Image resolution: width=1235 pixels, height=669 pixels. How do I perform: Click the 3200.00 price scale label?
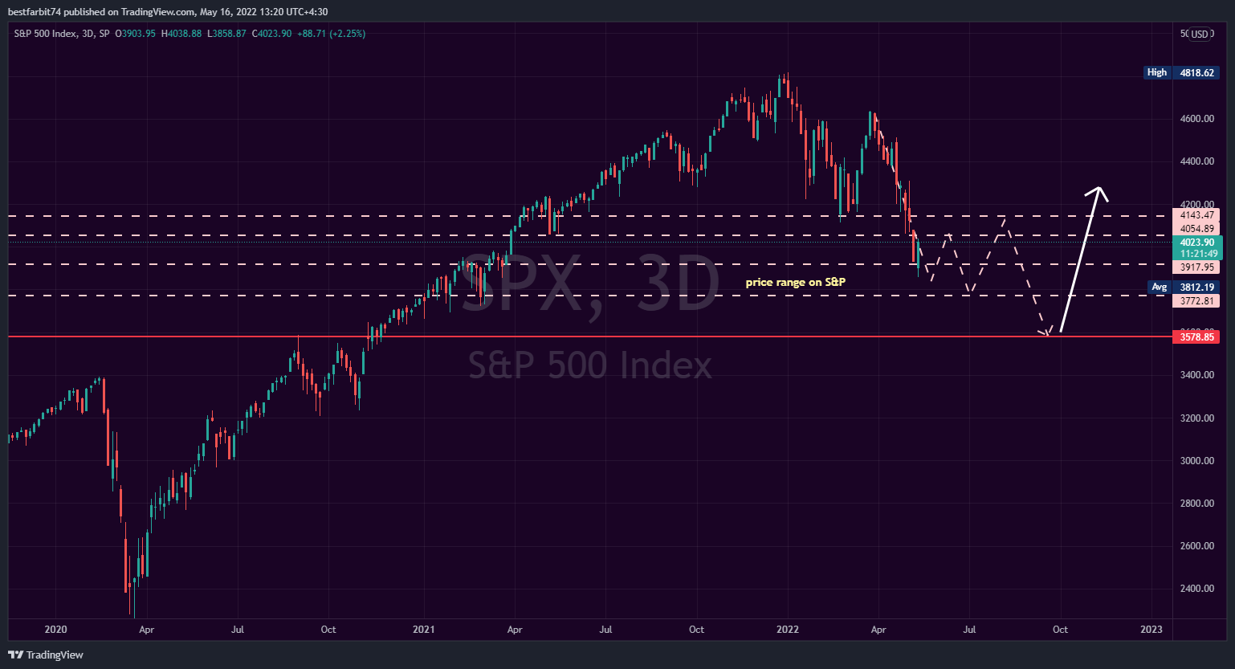click(1196, 418)
